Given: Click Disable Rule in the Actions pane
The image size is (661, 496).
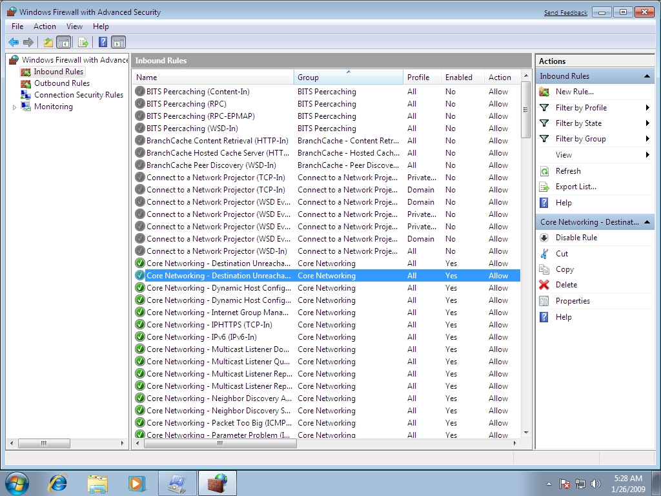Looking at the screenshot, I should click(576, 238).
